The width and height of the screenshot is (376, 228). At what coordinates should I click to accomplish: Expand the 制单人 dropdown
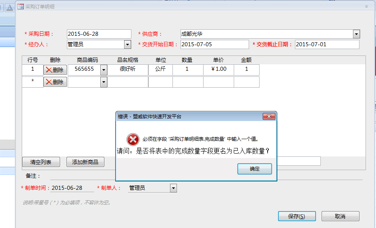click(173, 188)
